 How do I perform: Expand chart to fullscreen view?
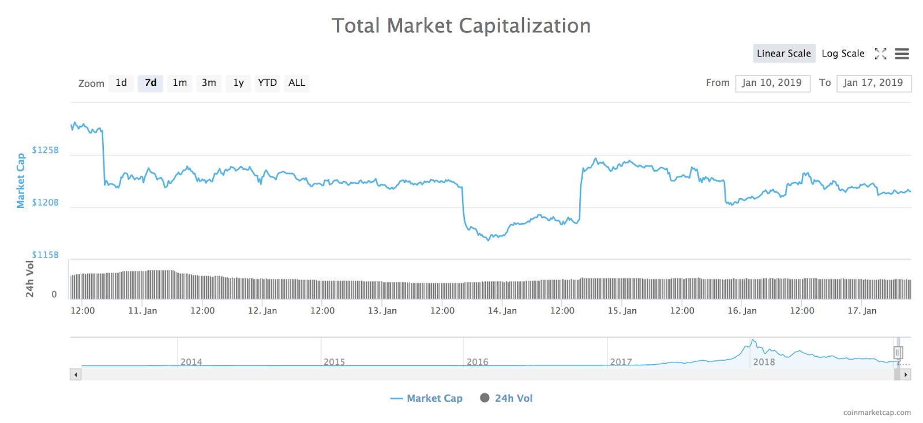pos(881,54)
